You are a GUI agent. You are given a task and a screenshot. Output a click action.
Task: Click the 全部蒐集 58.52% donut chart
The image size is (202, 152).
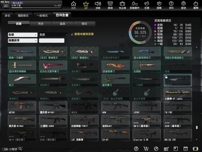(140, 32)
